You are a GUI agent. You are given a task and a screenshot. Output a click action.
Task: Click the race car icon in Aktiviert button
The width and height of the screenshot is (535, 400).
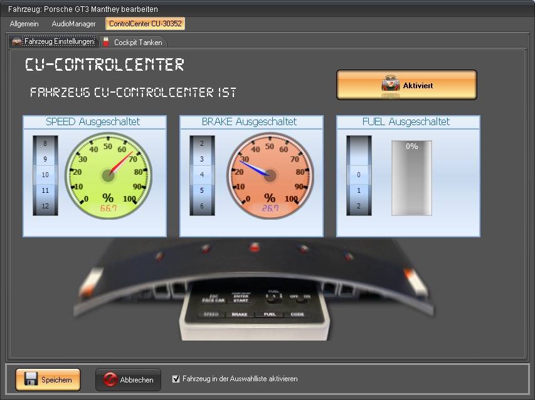coord(390,84)
